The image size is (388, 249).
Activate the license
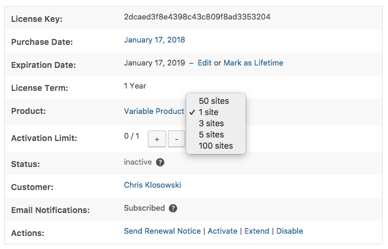[x=222, y=231]
